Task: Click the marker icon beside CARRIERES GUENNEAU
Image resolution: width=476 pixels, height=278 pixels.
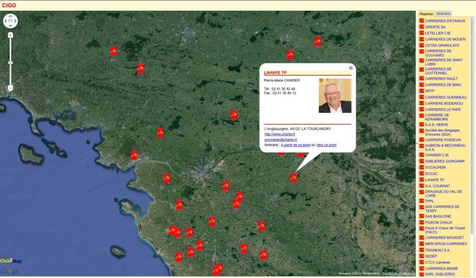Action: [x=421, y=97]
